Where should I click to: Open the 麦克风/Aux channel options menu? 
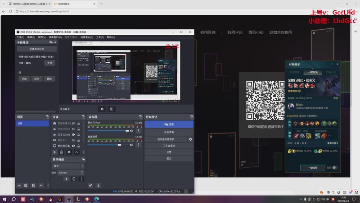point(139,131)
